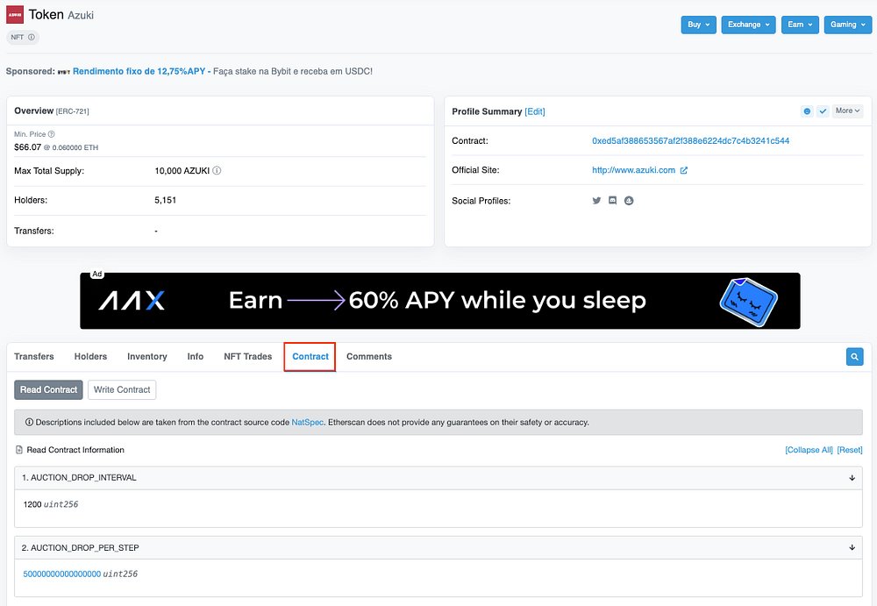
Task: Switch to the Inventory tab
Action: [x=147, y=356]
